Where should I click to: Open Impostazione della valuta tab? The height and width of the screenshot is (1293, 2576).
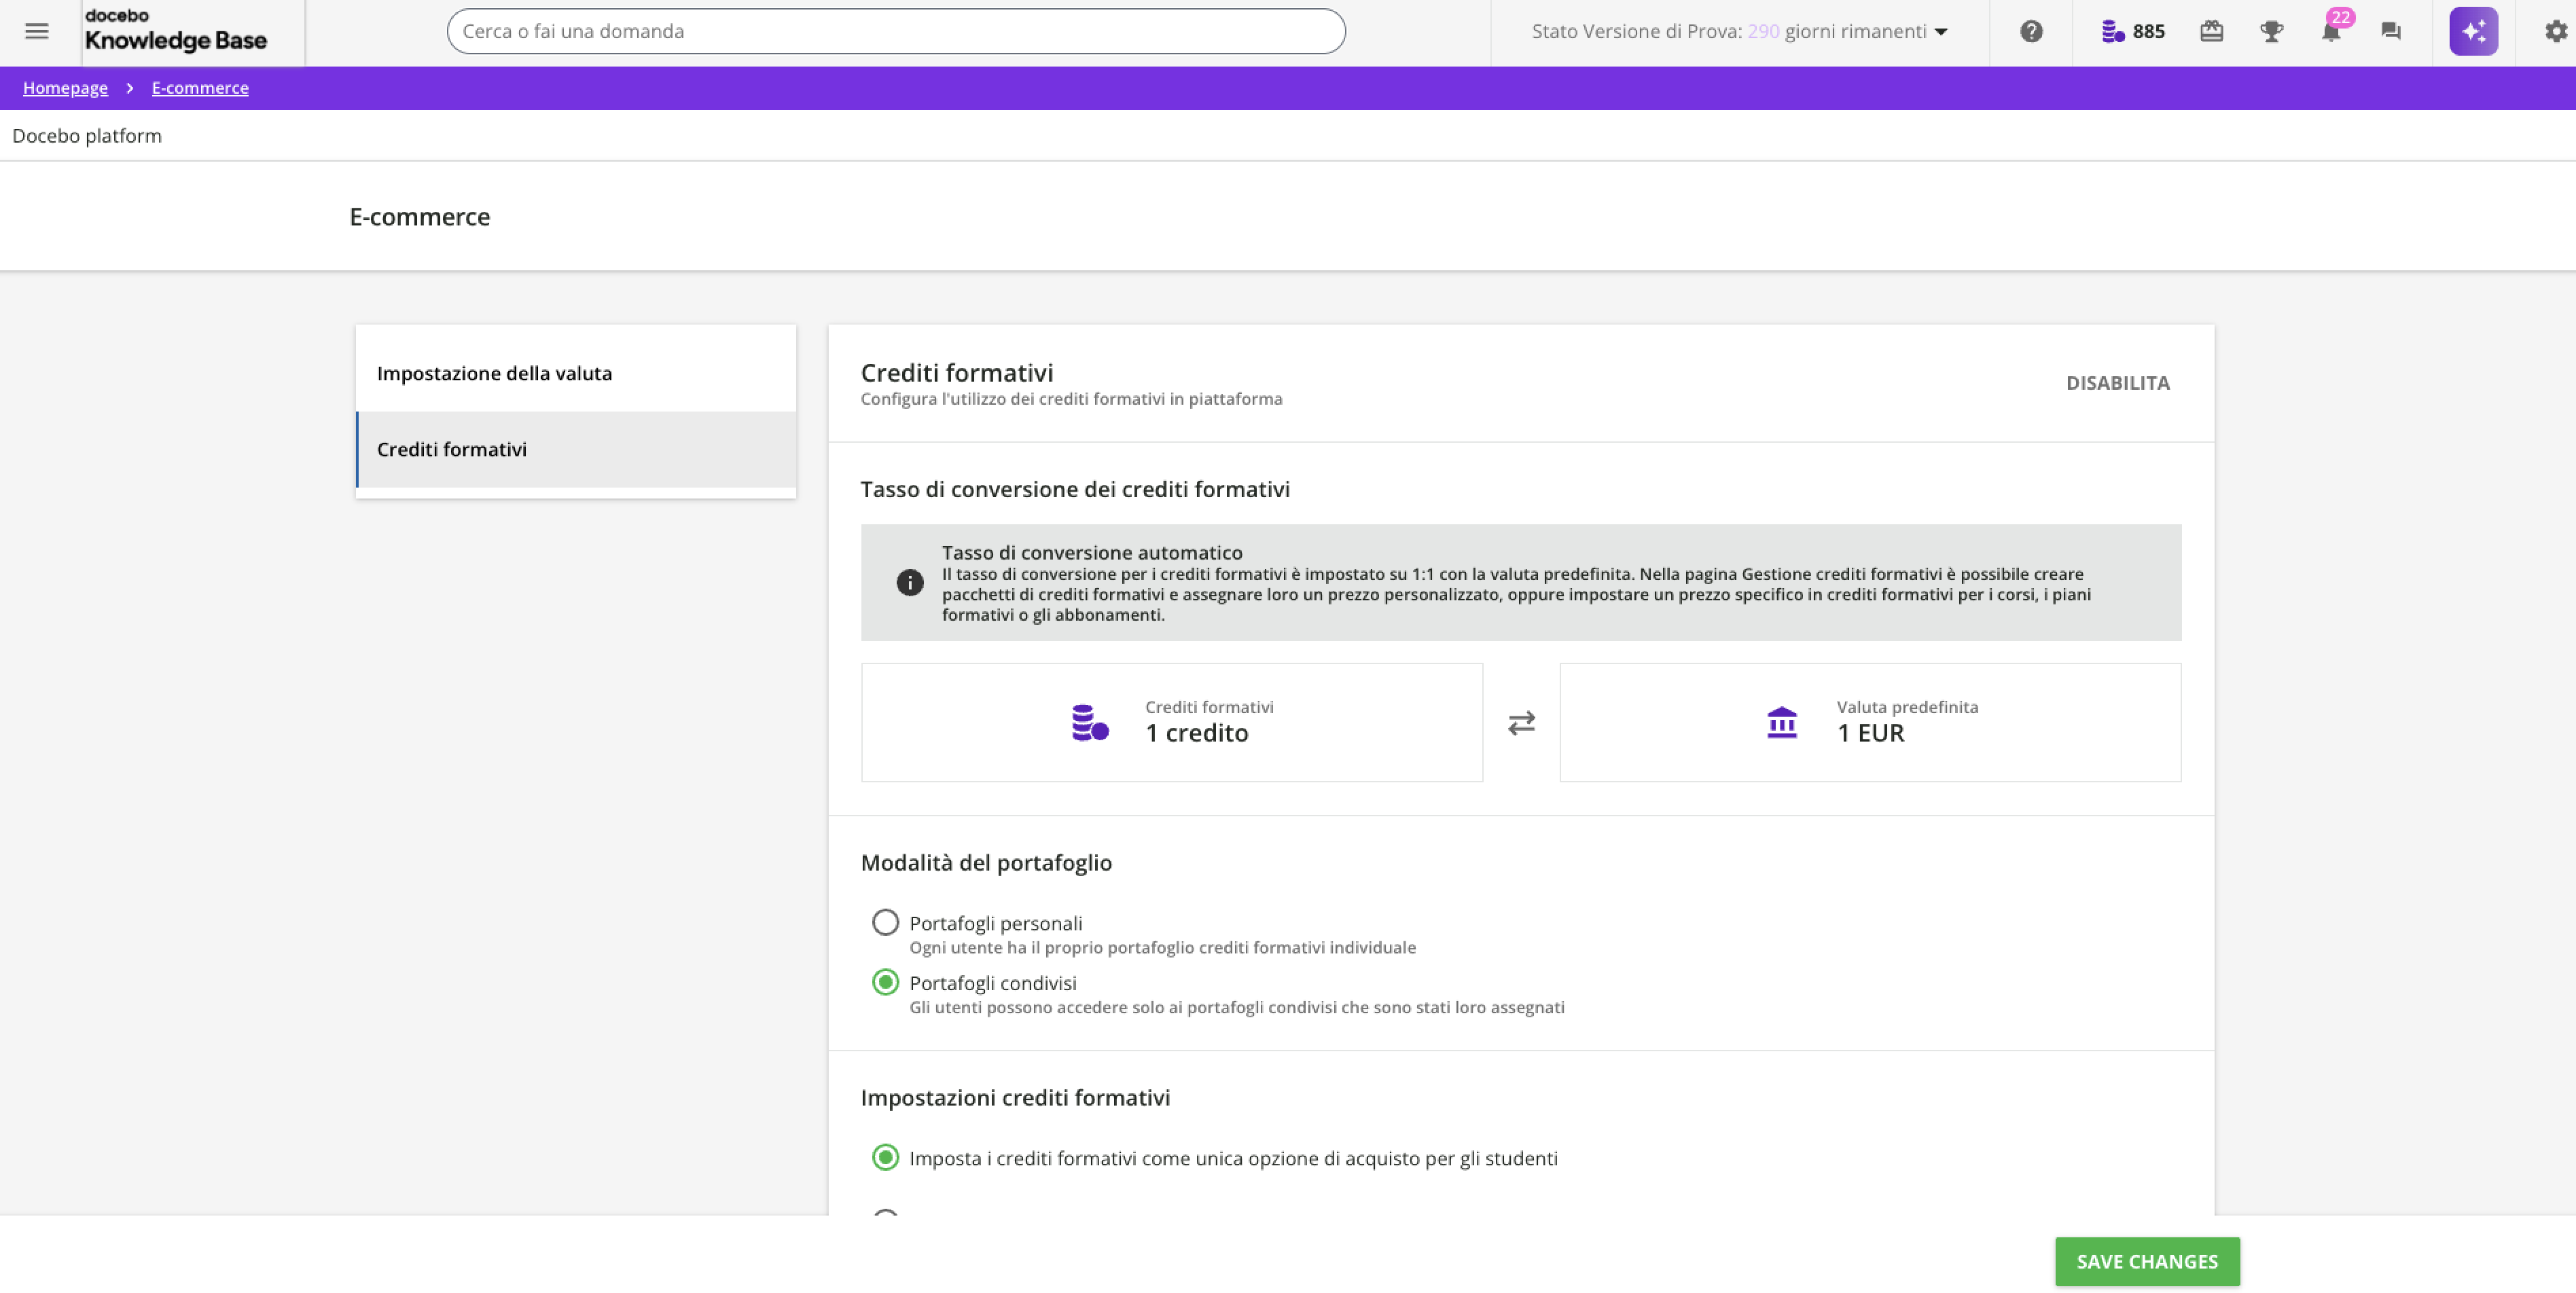click(575, 373)
